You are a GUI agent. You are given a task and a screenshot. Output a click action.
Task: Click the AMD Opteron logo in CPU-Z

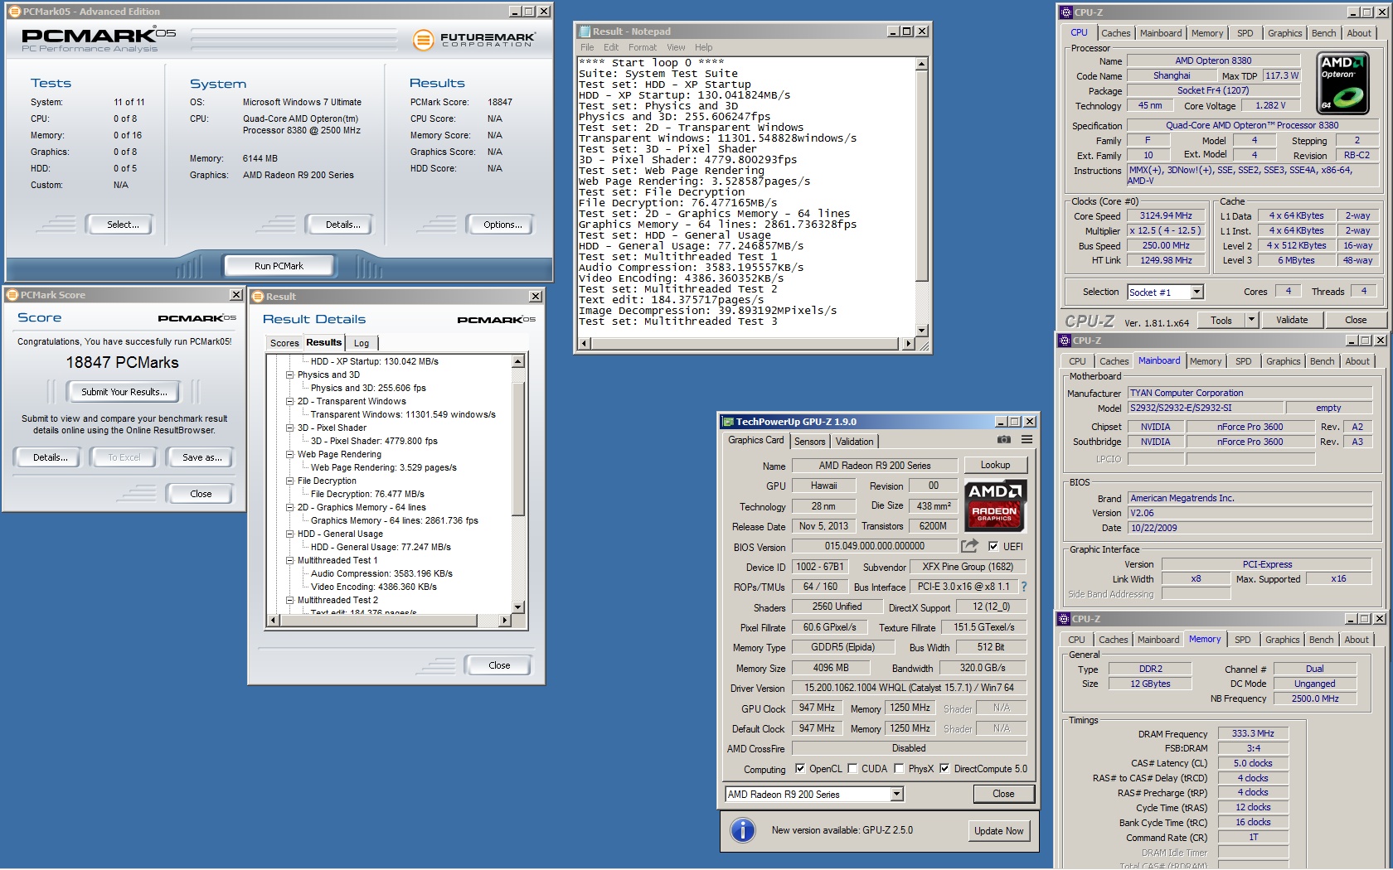click(1342, 83)
